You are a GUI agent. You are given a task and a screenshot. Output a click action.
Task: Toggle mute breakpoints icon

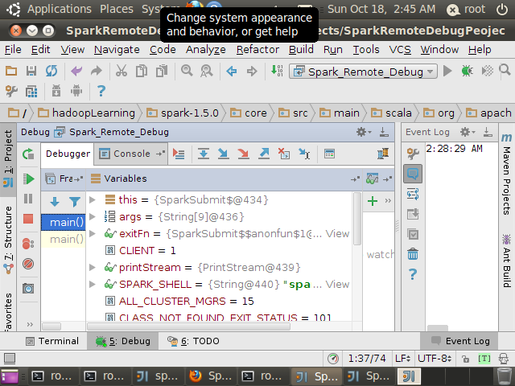28,264
